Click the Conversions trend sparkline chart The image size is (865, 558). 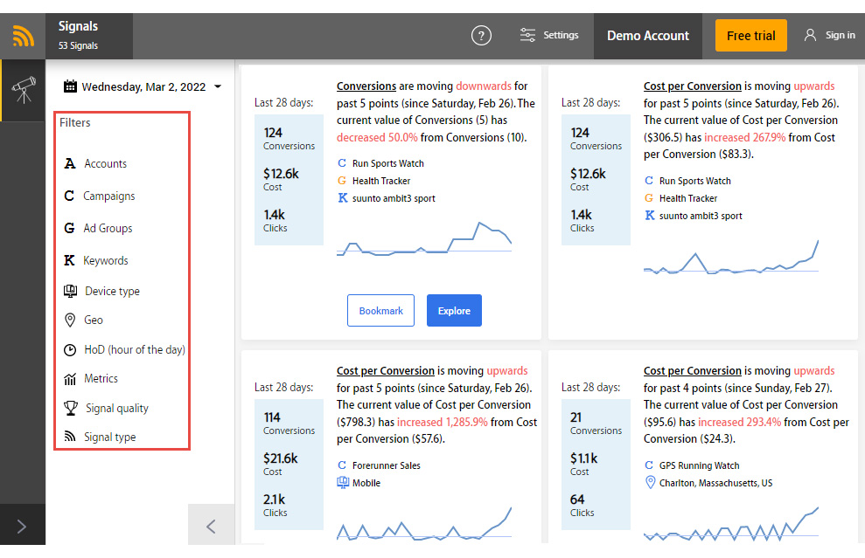pos(424,240)
